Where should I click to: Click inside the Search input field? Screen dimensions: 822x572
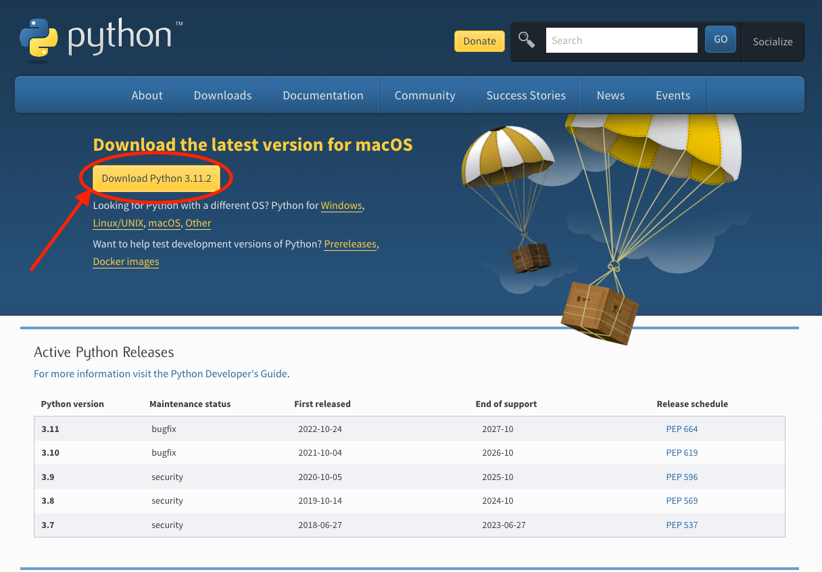pyautogui.click(x=621, y=40)
